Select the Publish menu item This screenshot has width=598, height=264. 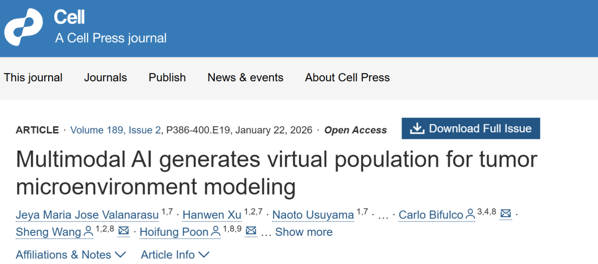(167, 78)
